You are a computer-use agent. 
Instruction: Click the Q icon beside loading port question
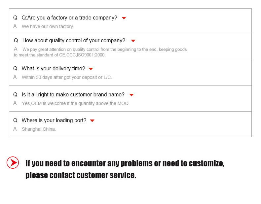pos(15,120)
